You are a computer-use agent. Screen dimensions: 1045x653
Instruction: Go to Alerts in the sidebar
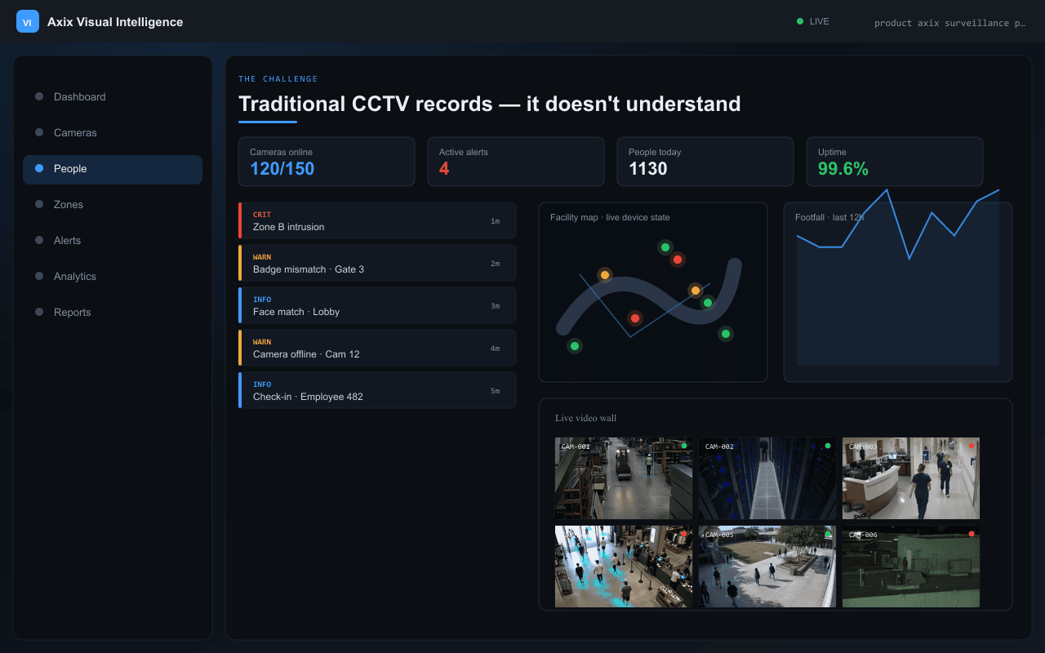pyautogui.click(x=113, y=240)
